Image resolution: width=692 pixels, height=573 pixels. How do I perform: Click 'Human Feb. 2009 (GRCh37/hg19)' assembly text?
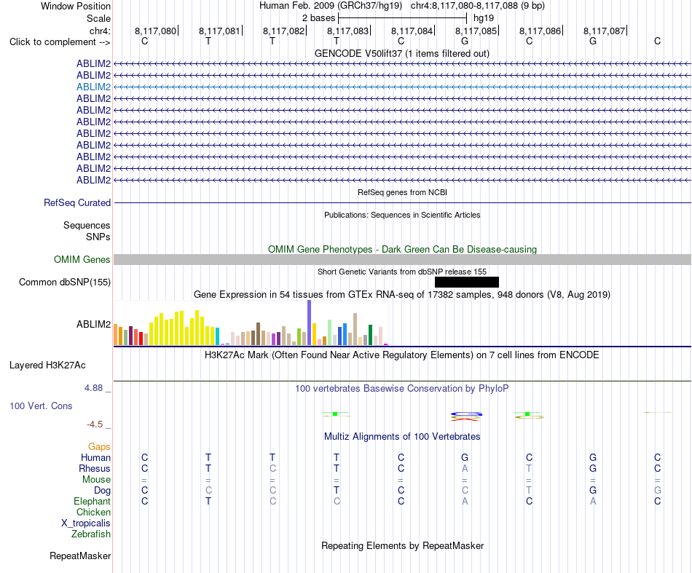[331, 6]
